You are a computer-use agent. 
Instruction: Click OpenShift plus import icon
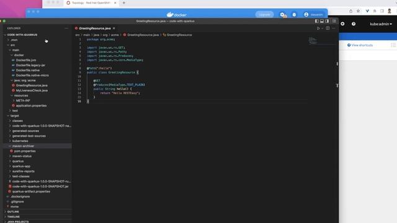click(x=342, y=24)
